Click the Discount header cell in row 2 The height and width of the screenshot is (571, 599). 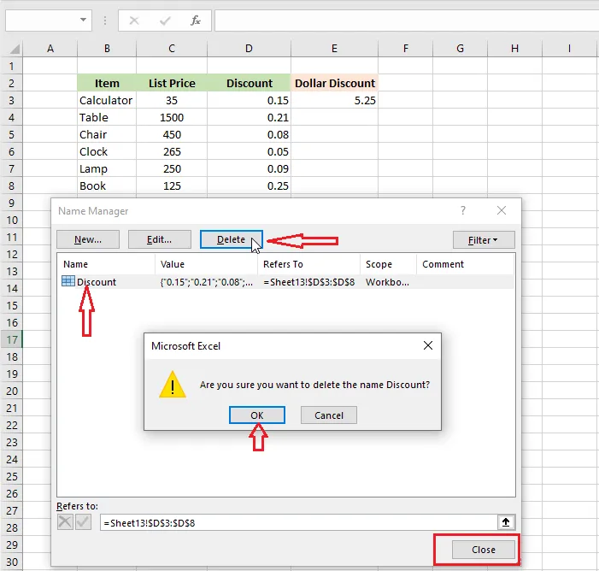coord(249,83)
